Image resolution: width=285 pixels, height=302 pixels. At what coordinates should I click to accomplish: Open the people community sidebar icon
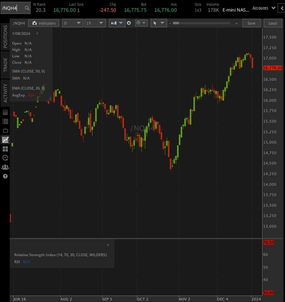click(5, 167)
